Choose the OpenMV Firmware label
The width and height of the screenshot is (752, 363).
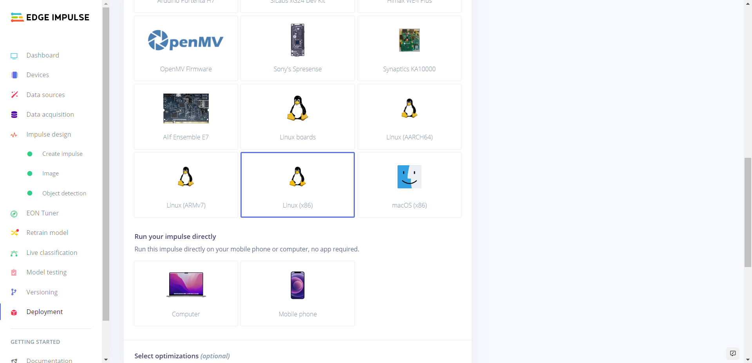click(x=186, y=69)
